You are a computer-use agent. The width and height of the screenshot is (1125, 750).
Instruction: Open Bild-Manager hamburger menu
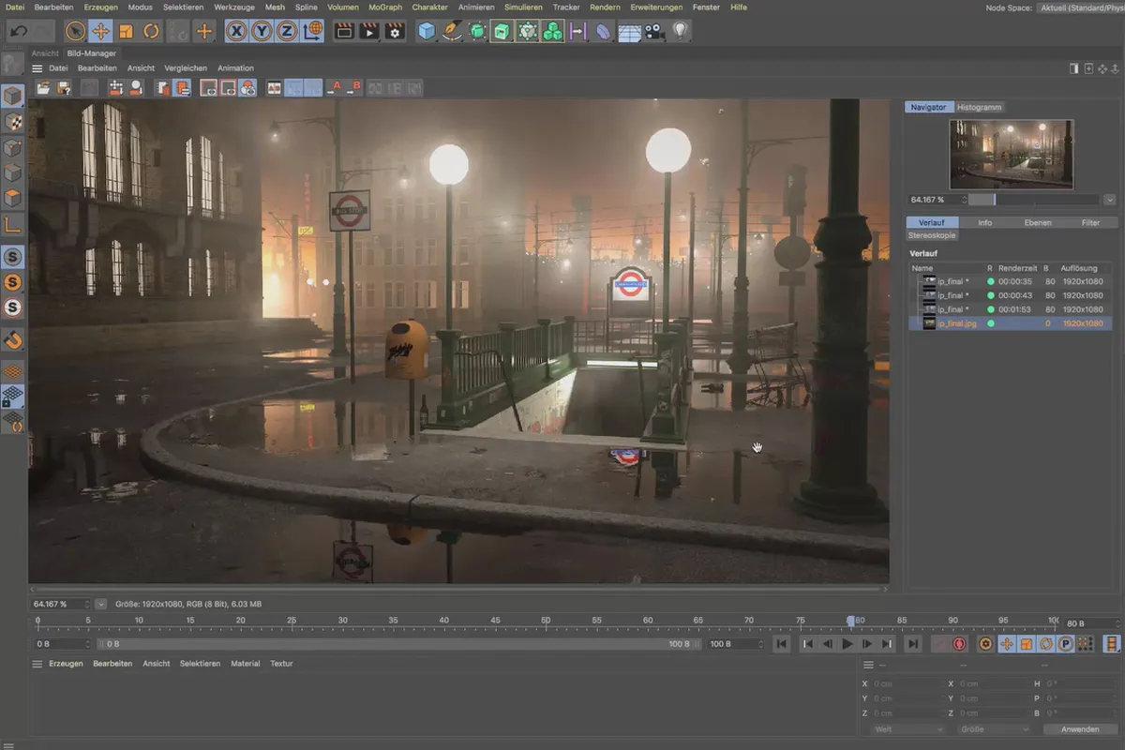pyautogui.click(x=37, y=68)
